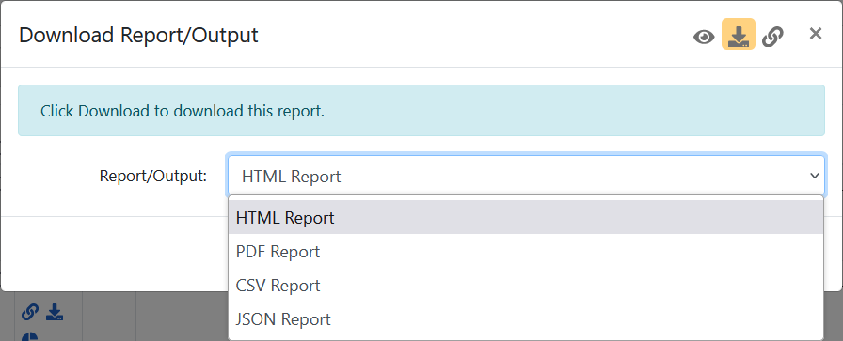Click the blank header space left of the eye icon

click(473, 35)
